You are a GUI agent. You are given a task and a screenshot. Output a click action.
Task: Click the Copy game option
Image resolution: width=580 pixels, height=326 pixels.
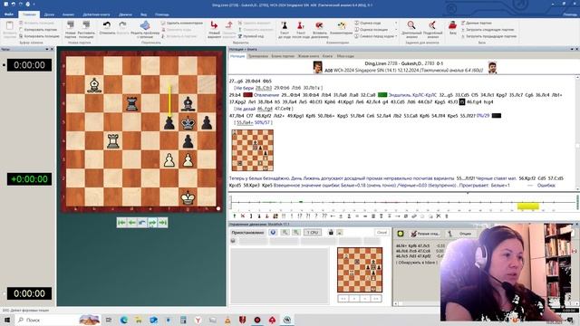click(38, 30)
